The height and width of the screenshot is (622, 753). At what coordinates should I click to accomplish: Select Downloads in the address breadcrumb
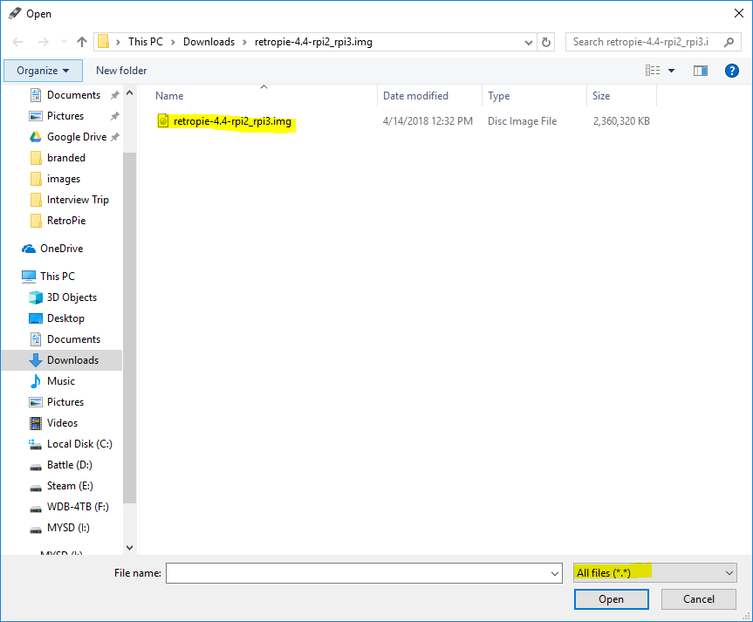click(x=209, y=42)
